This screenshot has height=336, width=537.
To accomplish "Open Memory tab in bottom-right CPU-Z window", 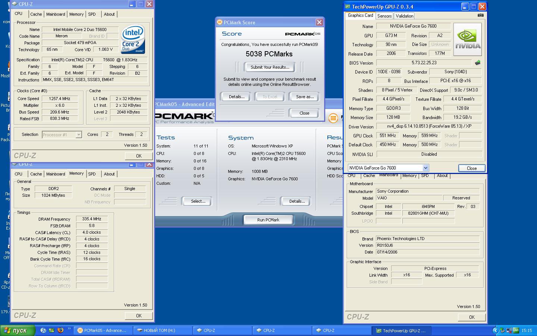I will point(409,175).
